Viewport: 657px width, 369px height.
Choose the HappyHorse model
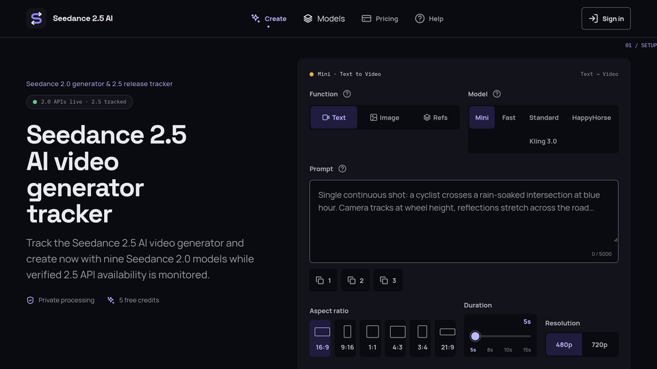tap(591, 118)
